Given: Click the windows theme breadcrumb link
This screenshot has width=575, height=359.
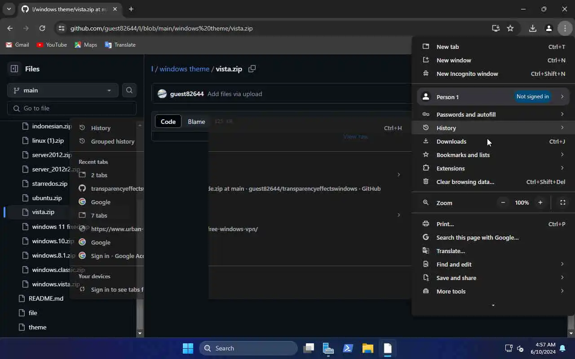Looking at the screenshot, I should [185, 69].
